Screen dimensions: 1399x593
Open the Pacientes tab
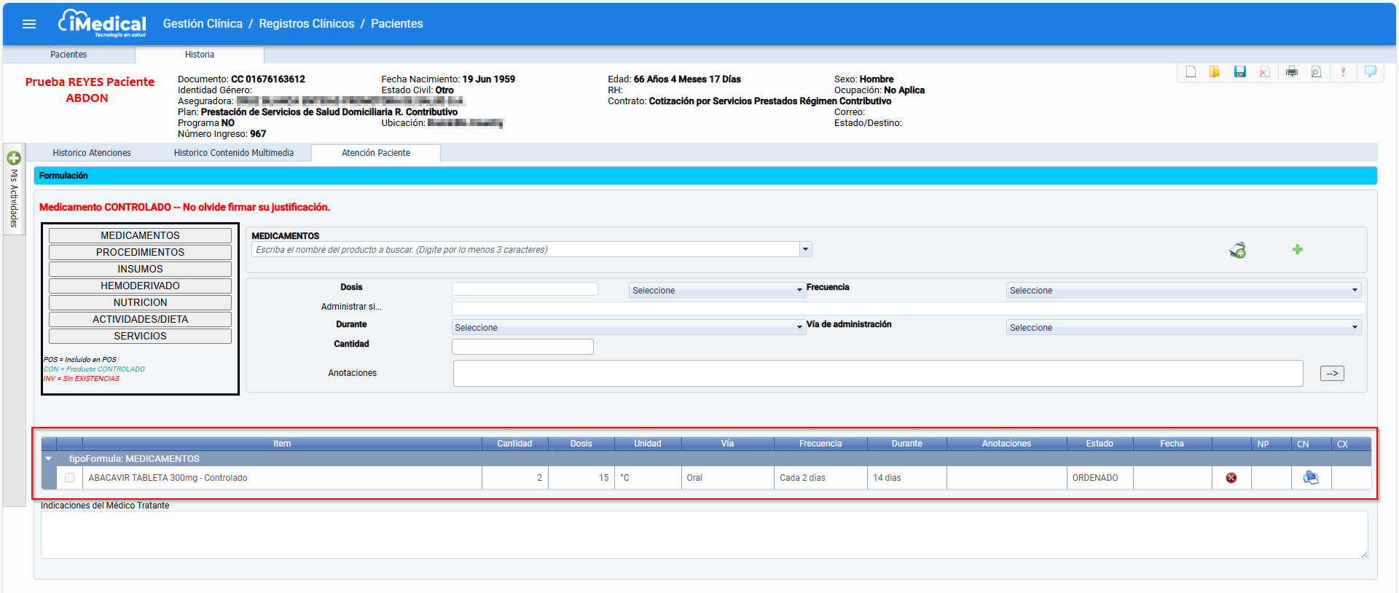pyautogui.click(x=68, y=55)
